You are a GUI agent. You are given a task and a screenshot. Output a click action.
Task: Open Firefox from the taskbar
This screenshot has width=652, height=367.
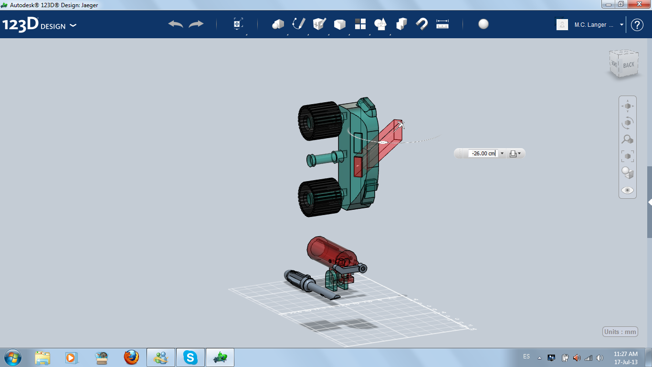(131, 357)
